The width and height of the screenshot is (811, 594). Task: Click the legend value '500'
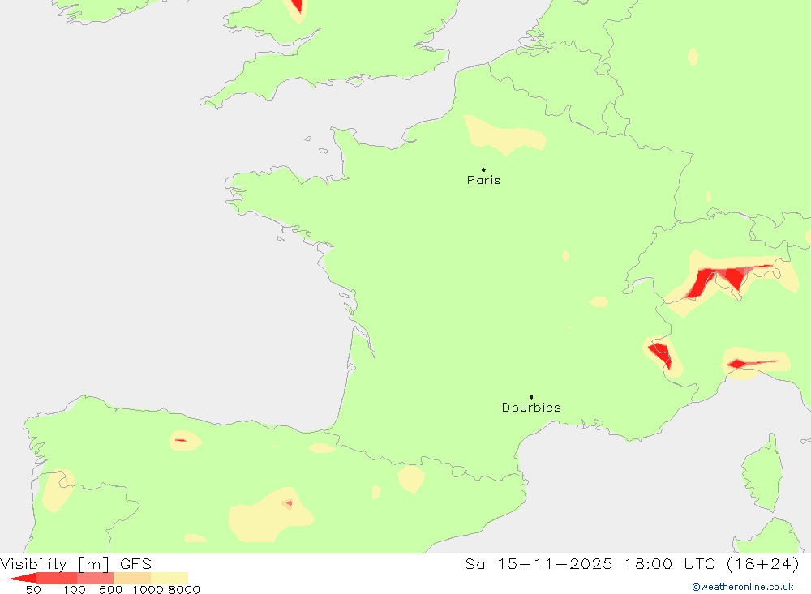coord(110,590)
